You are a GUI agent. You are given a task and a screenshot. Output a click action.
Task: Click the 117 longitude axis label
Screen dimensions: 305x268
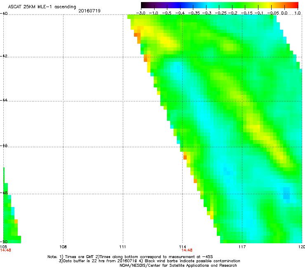pos(242,247)
